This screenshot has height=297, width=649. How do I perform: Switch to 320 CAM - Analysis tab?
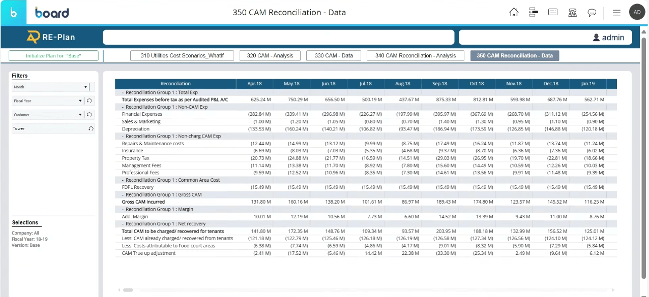[270, 56]
